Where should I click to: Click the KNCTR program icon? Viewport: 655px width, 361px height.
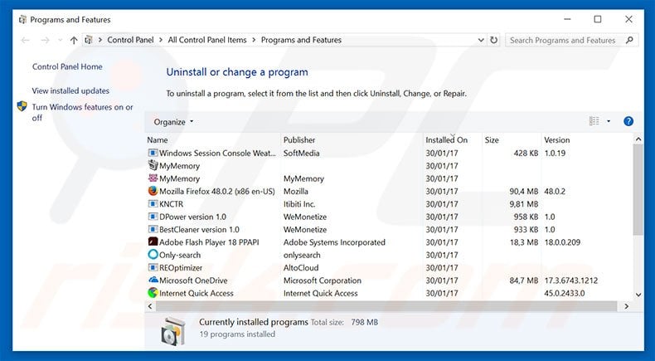[153, 204]
